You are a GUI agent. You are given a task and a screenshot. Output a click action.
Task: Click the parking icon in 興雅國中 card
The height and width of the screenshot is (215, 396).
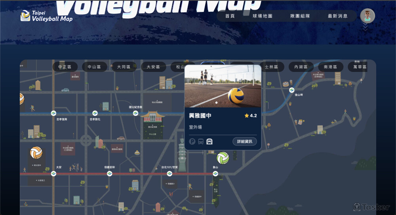pyautogui.click(x=192, y=141)
